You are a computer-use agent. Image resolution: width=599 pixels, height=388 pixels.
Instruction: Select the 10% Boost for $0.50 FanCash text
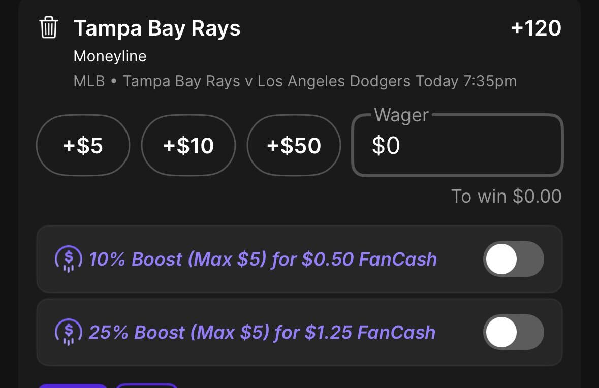pyautogui.click(x=263, y=260)
